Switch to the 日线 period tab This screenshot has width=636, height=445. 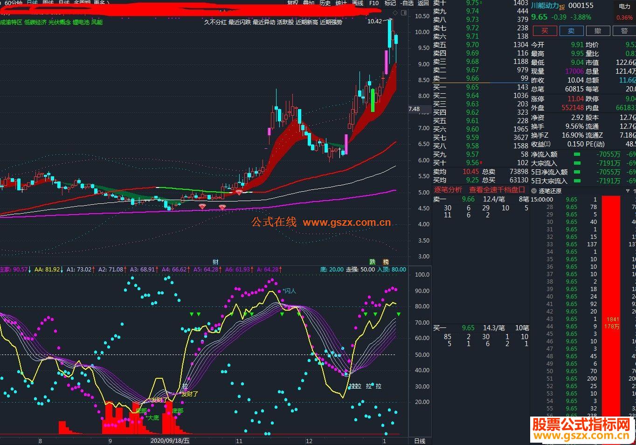click(32, 2)
